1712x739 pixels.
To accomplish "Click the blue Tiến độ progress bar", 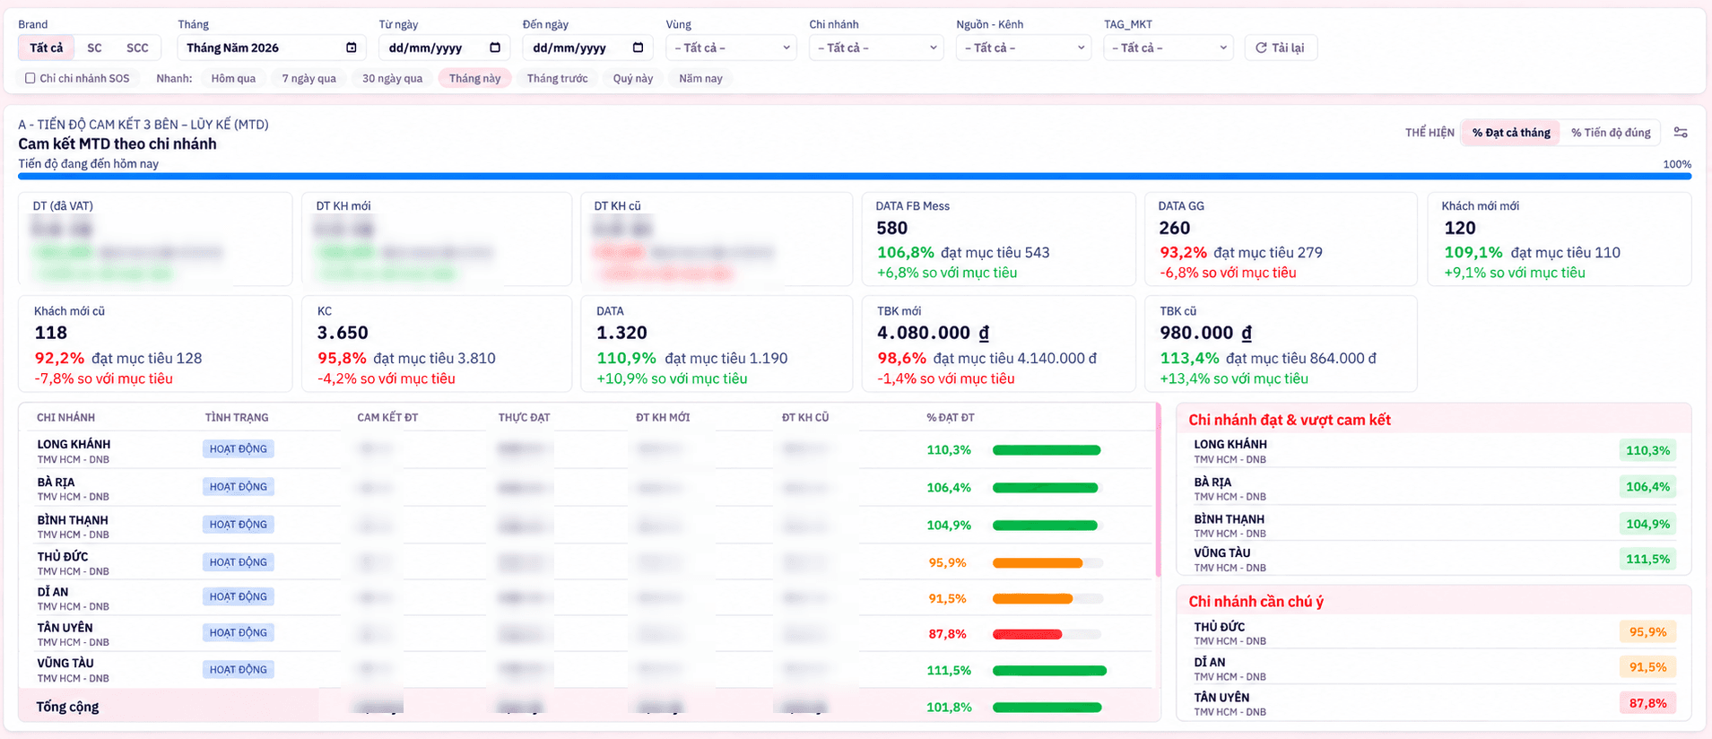I will click(x=855, y=177).
